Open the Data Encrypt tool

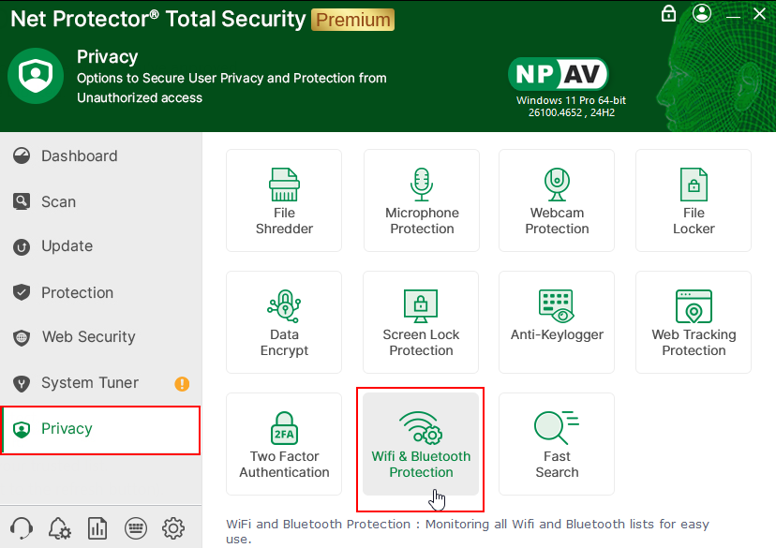(x=284, y=322)
